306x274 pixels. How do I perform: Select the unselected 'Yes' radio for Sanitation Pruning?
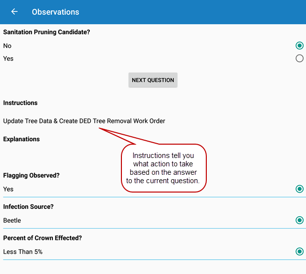point(299,59)
